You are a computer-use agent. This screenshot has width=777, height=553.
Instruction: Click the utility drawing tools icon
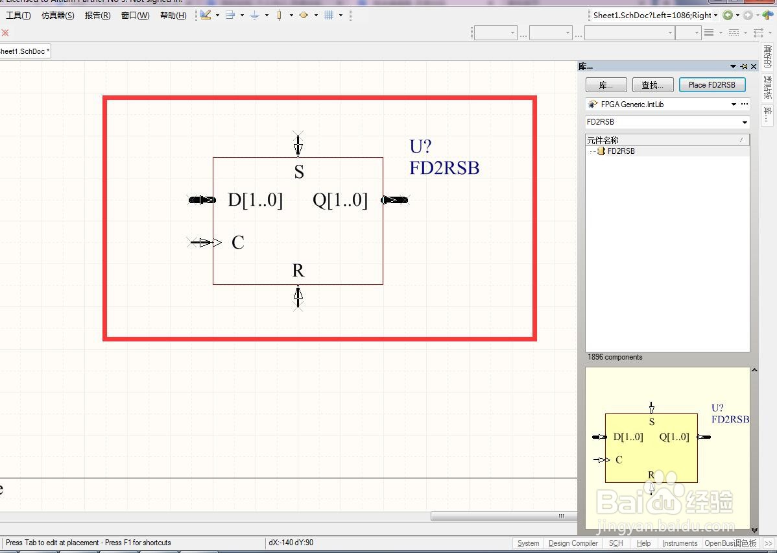206,15
